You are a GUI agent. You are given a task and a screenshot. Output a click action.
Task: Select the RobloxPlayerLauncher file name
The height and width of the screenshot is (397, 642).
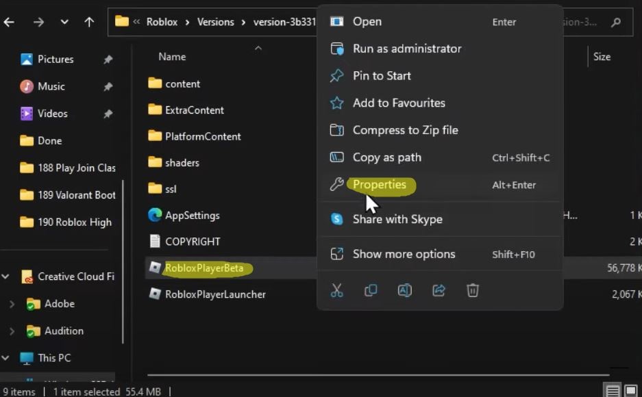point(215,294)
